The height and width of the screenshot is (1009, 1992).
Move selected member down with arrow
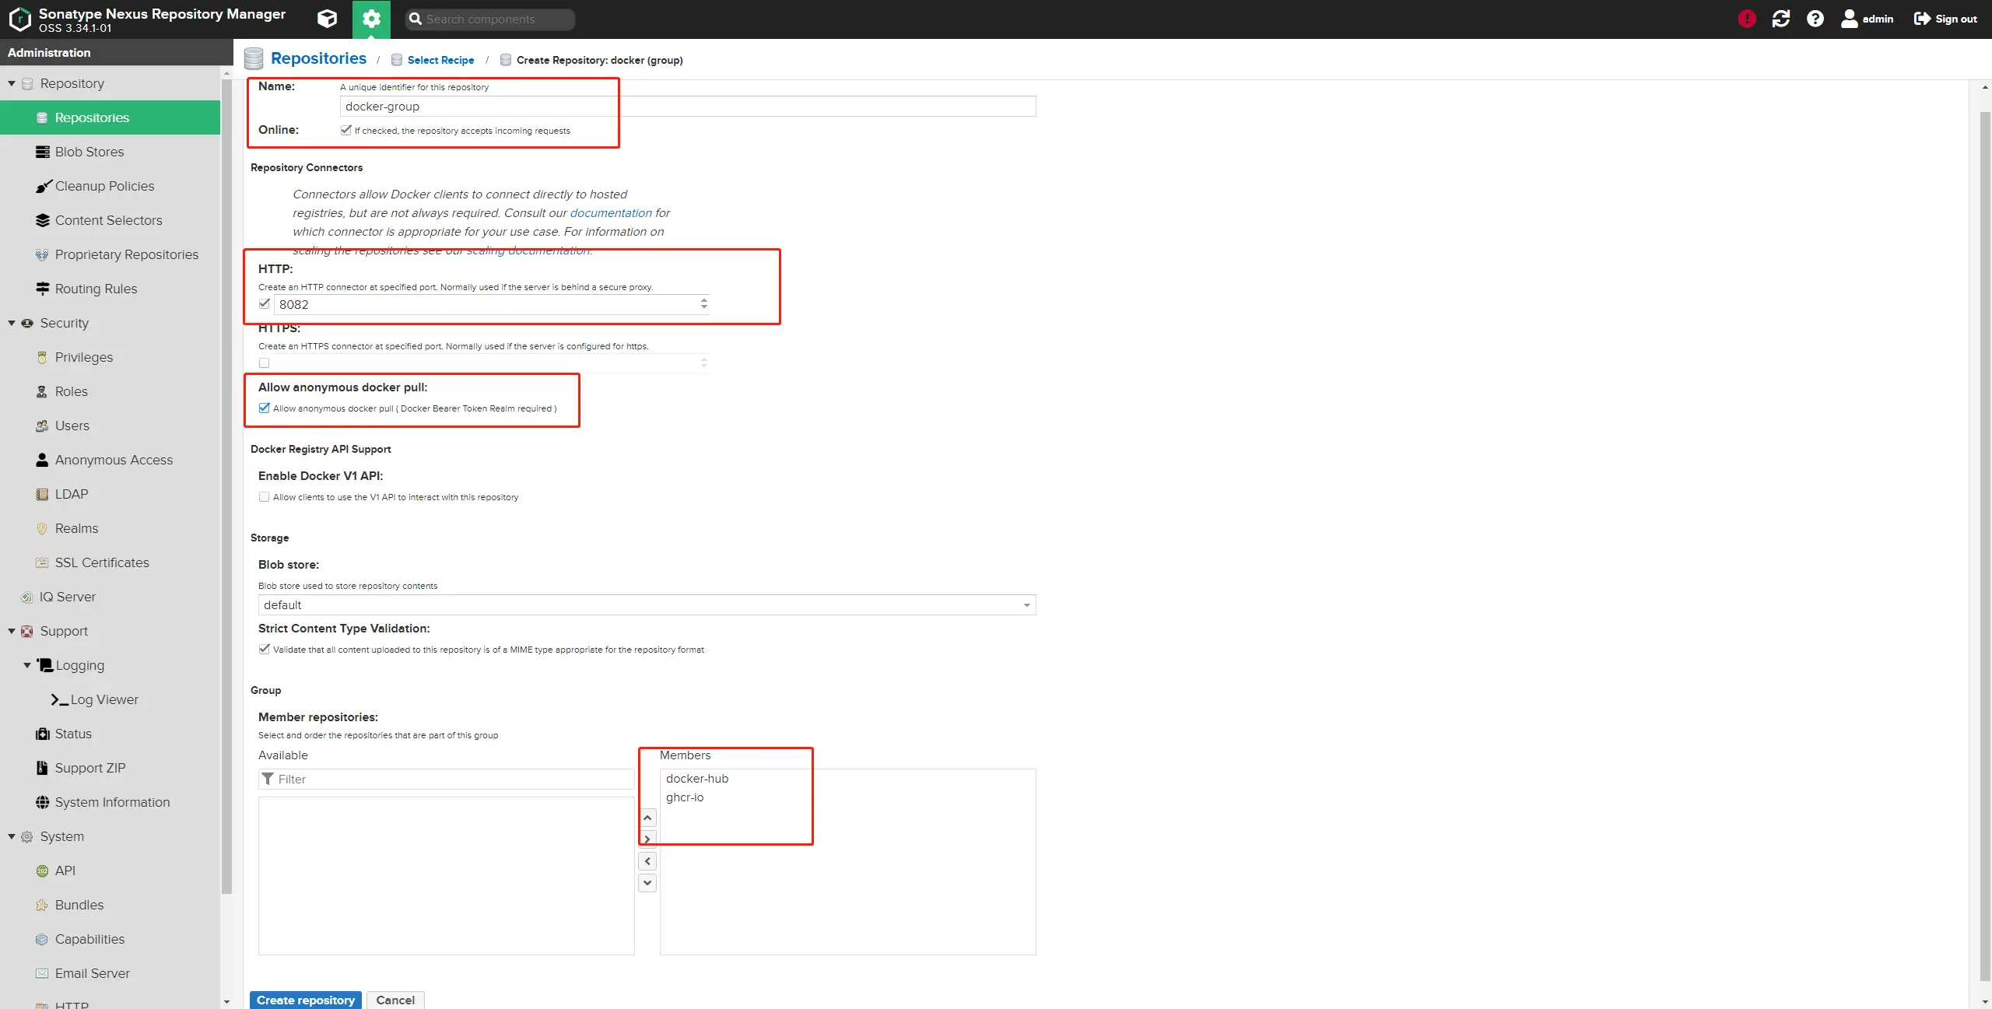(647, 883)
